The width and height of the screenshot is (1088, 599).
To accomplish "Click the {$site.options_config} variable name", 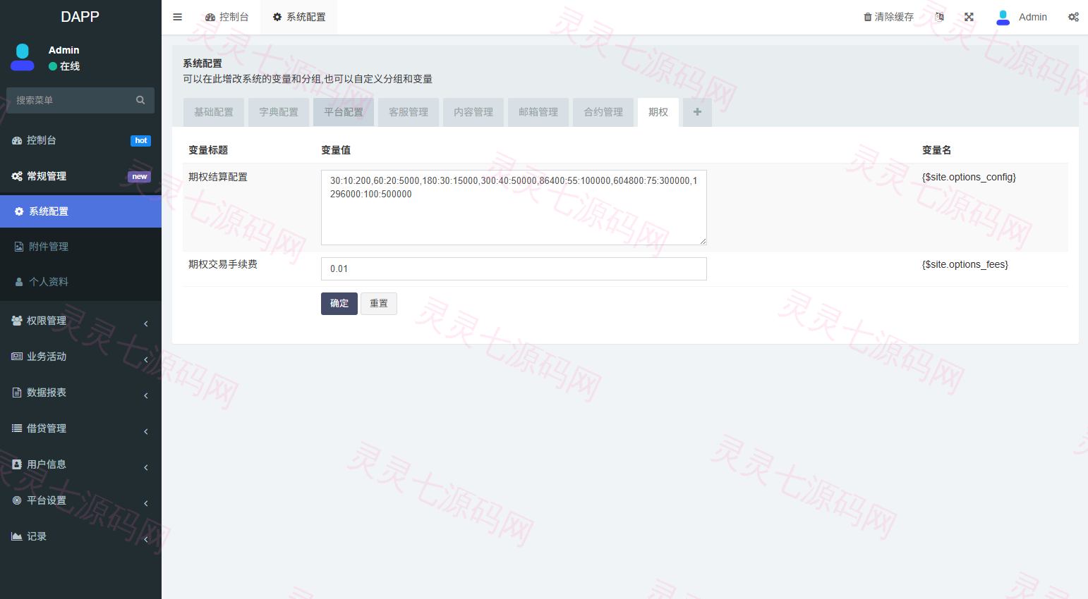I will (x=969, y=177).
